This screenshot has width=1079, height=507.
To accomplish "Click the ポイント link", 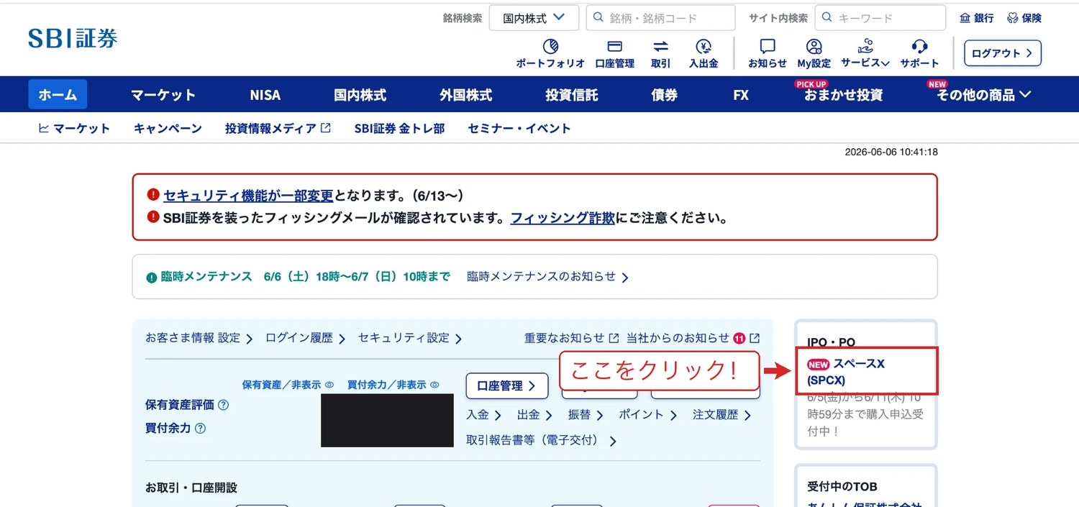I will [x=648, y=415].
